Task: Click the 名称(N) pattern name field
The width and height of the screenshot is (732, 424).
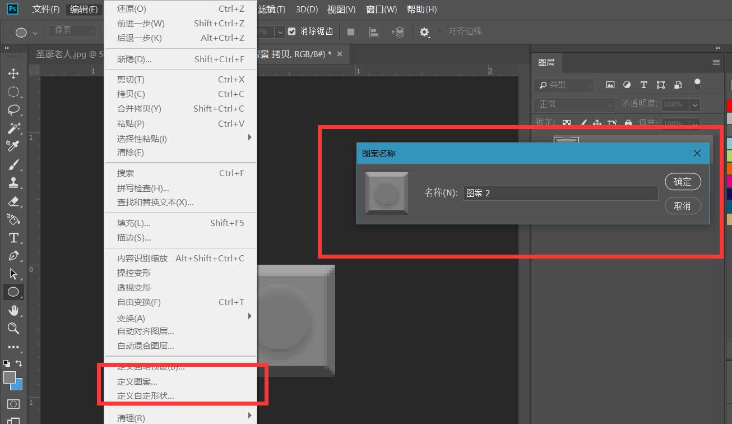Action: [x=560, y=193]
